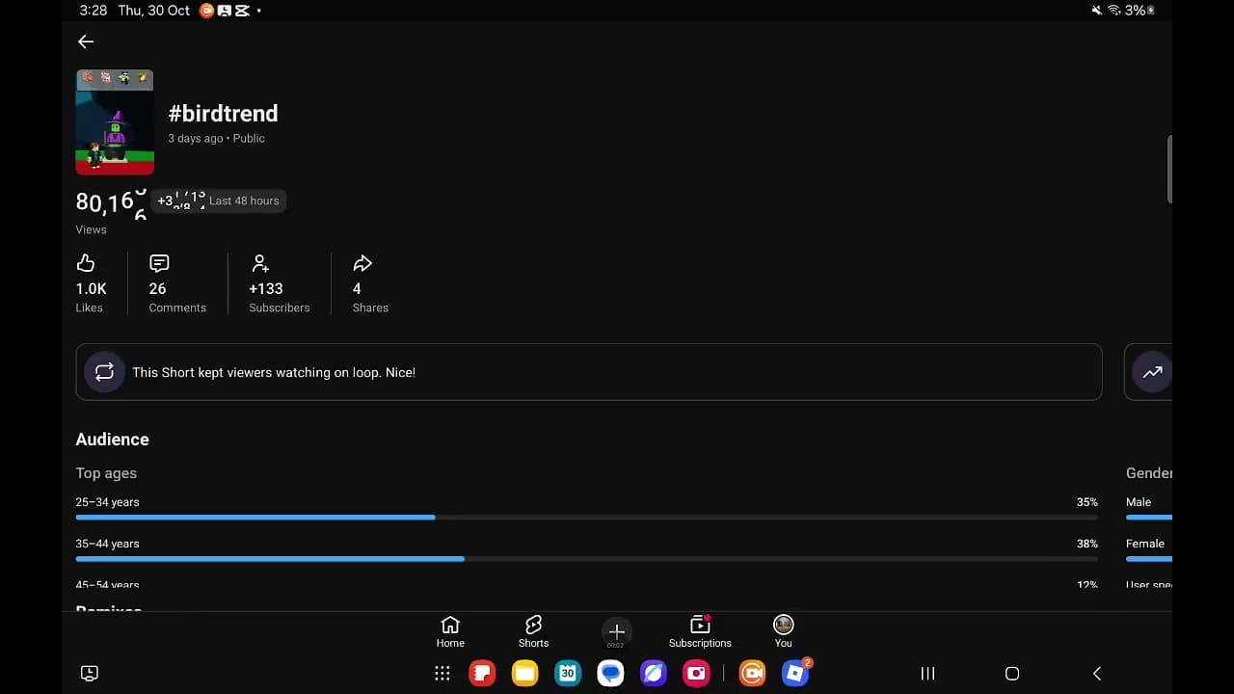The width and height of the screenshot is (1234, 694).
Task: Switch to the Shorts tab
Action: click(x=533, y=632)
